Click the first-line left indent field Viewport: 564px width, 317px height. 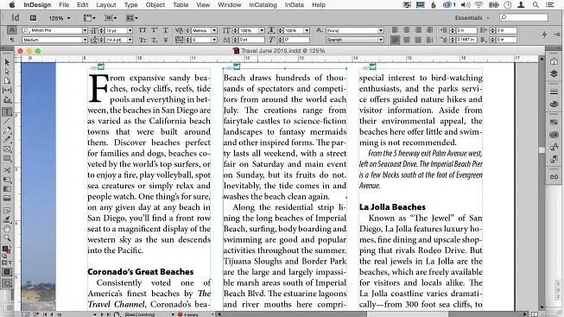point(467,40)
